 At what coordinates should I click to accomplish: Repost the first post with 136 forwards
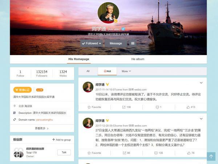tap(126, 107)
